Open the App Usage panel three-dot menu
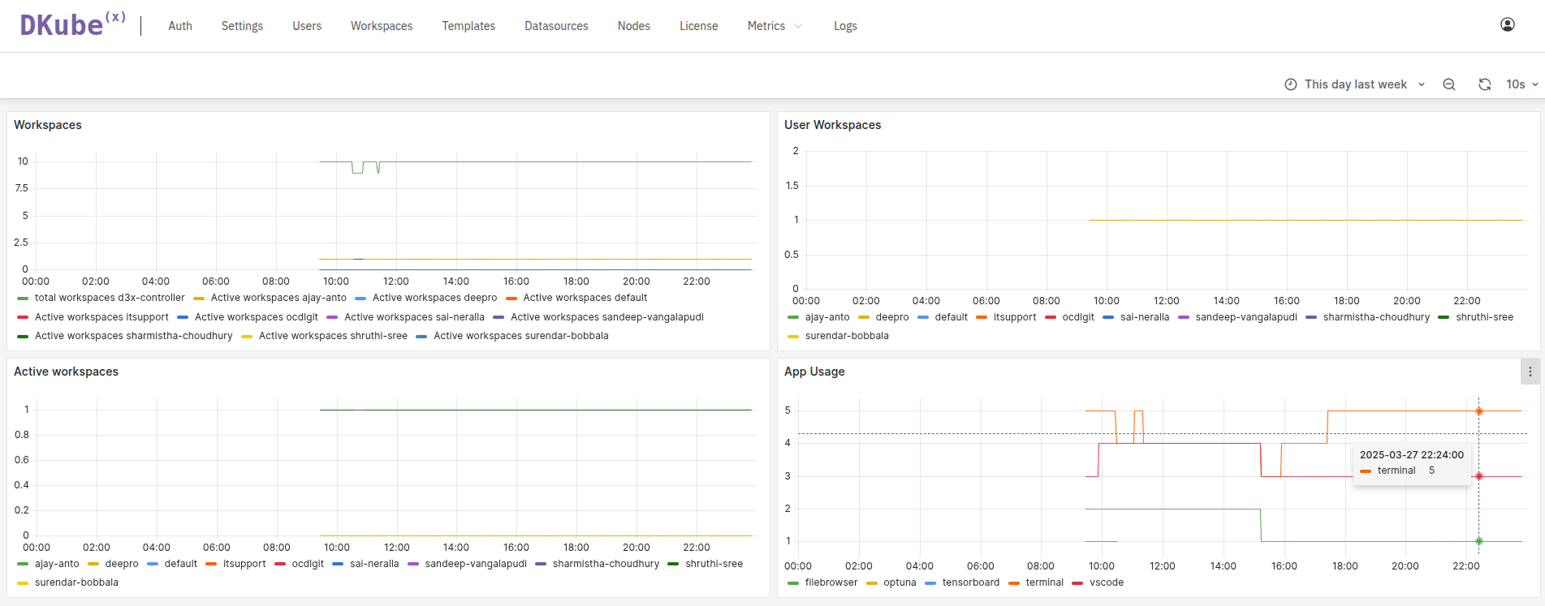 [1530, 372]
